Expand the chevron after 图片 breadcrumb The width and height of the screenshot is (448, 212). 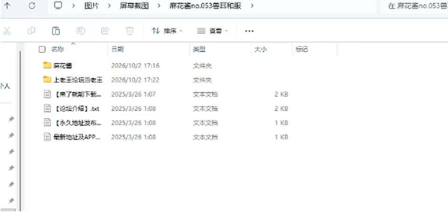[x=109, y=6]
